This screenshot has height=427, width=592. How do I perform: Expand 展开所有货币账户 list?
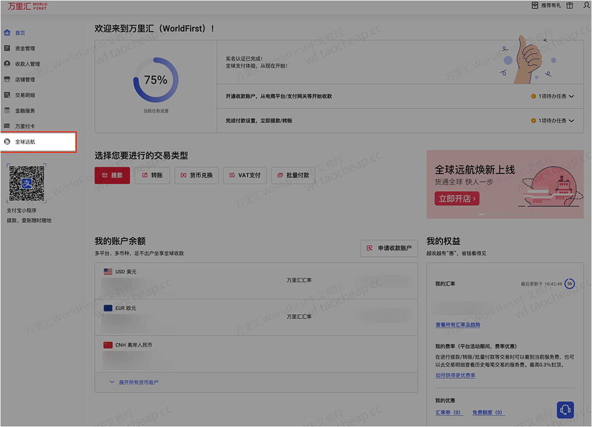pos(134,382)
